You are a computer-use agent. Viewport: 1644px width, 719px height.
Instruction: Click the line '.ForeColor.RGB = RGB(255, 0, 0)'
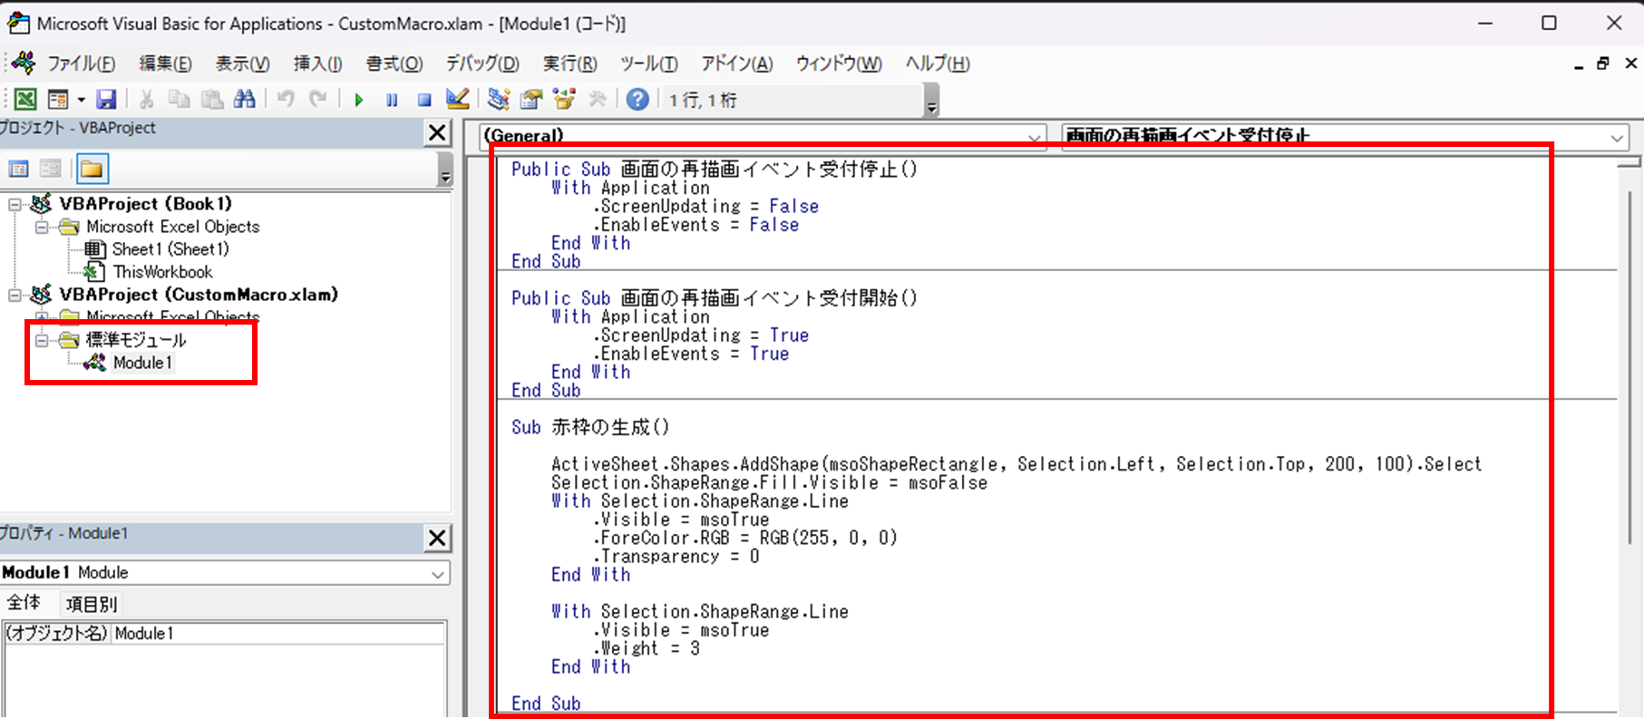coord(744,538)
